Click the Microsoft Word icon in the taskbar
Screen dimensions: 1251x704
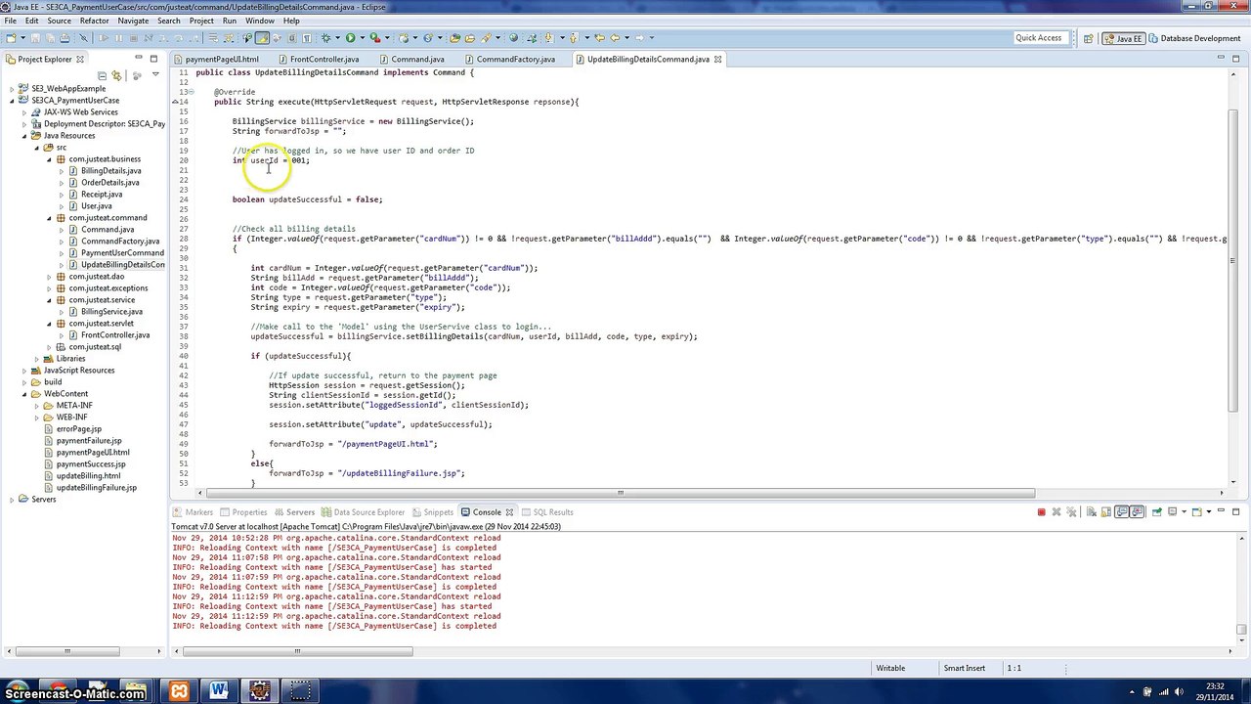click(219, 691)
